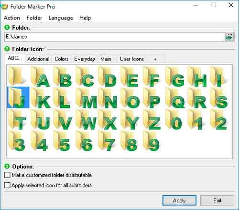The image size is (239, 210).
Task: Pick the letter B folder icon
Action: point(63,76)
